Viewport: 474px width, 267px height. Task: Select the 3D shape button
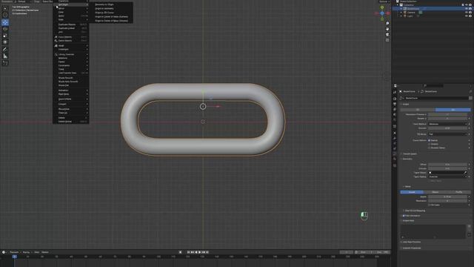[453, 110]
